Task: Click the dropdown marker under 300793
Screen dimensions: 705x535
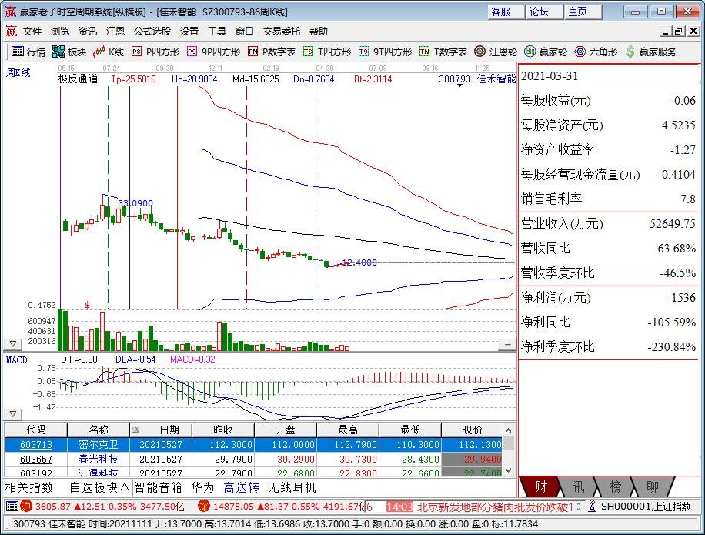Action: point(459,85)
